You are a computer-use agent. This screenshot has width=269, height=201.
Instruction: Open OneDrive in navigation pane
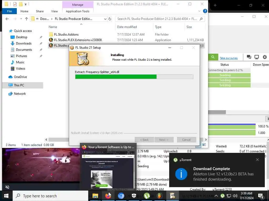[20, 77]
